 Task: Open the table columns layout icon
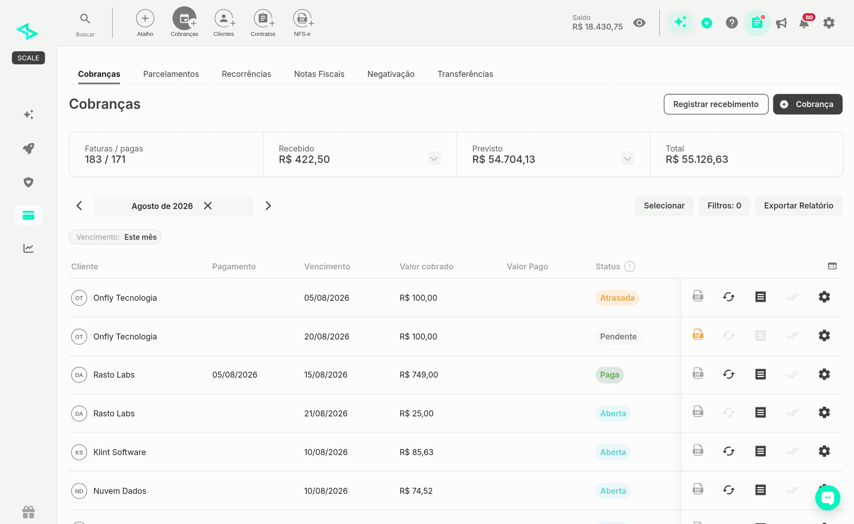(832, 266)
